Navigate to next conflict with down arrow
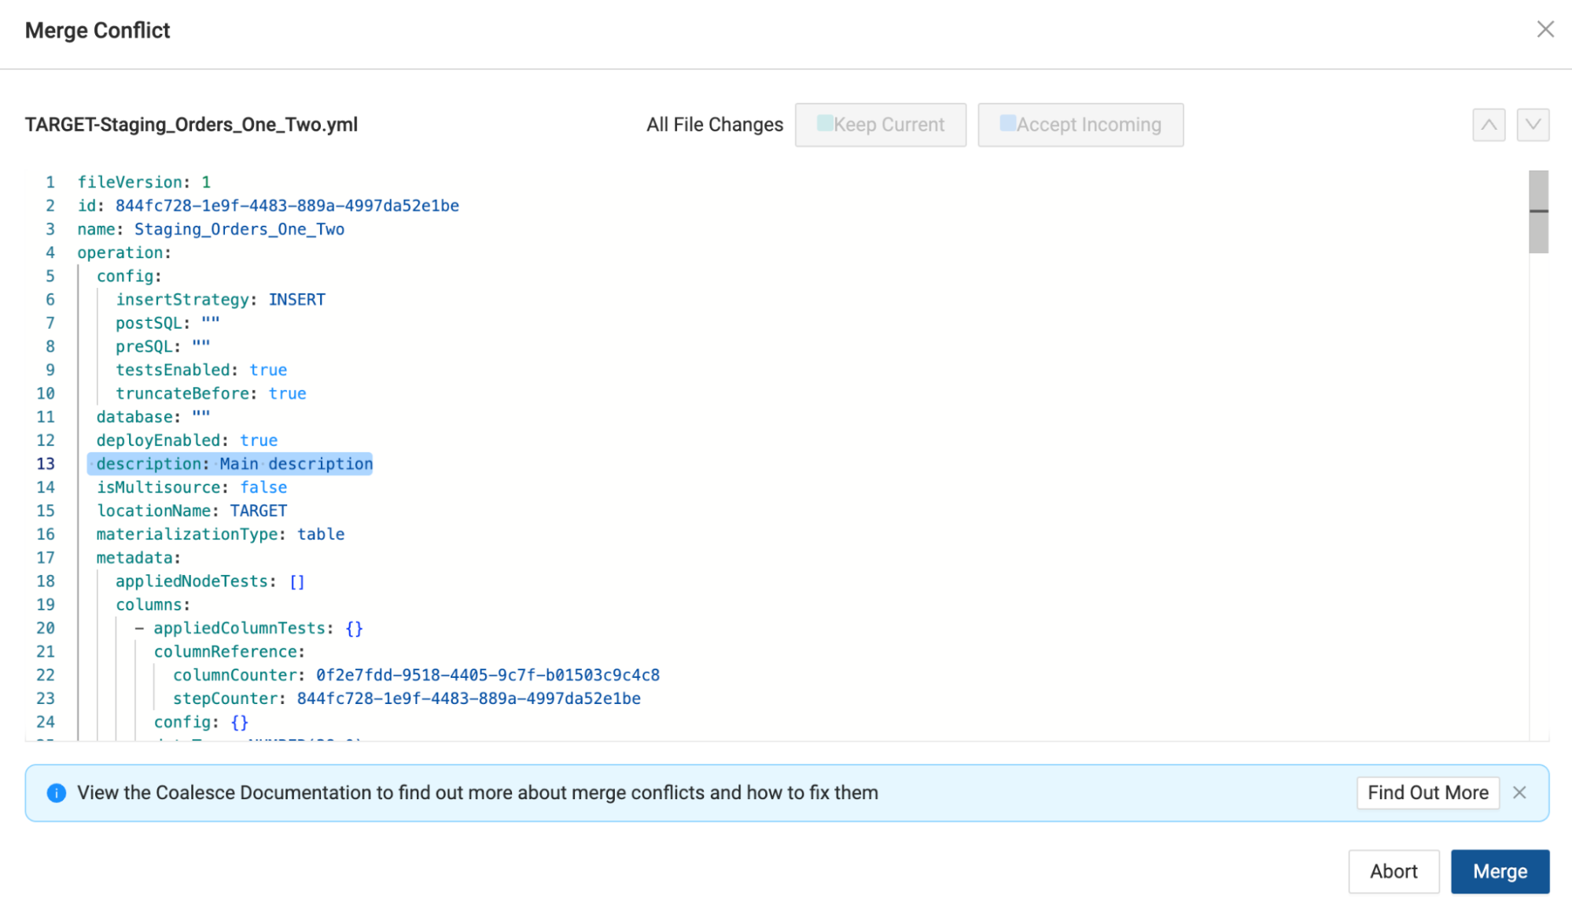 tap(1533, 123)
